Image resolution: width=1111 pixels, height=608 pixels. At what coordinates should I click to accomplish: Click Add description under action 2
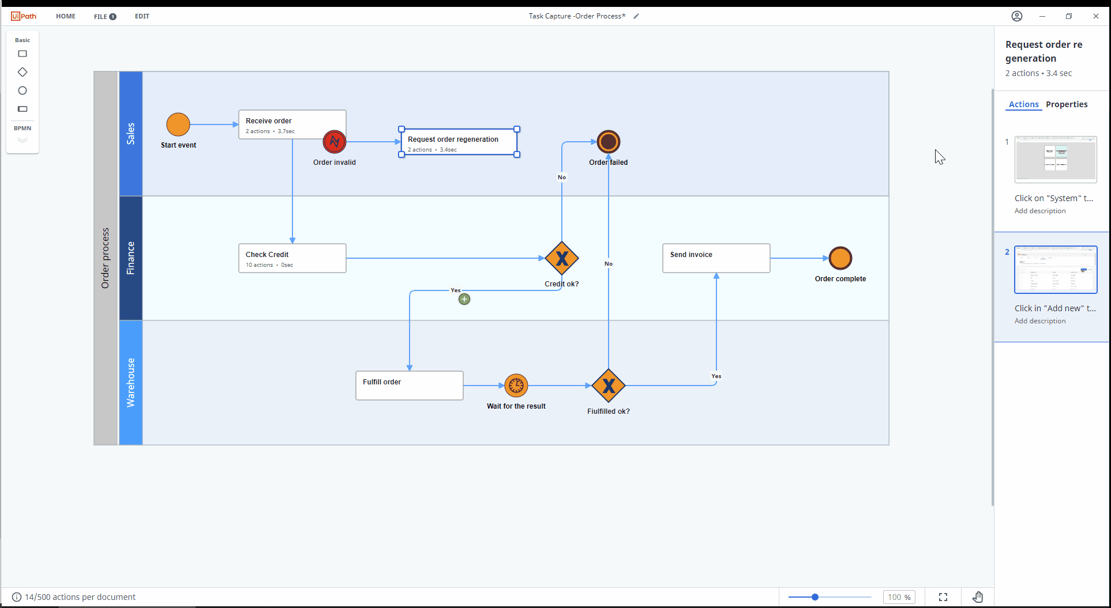(1040, 321)
